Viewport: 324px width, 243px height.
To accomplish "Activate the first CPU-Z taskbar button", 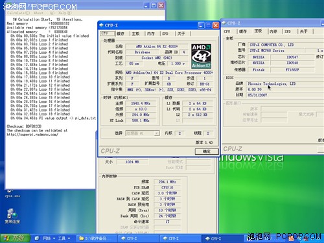I will click(x=138, y=238).
